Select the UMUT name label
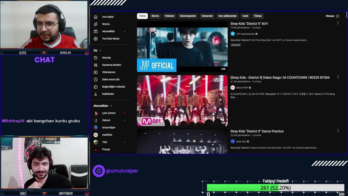 [x=23, y=194]
